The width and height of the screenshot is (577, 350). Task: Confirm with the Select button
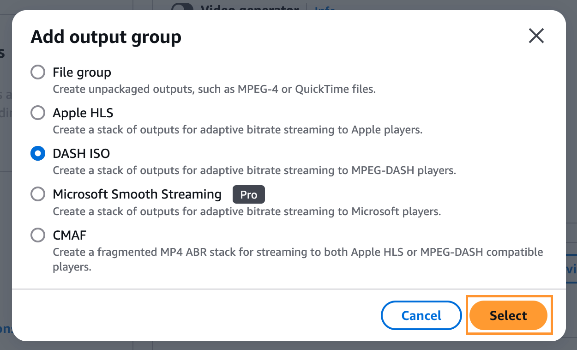tap(509, 315)
